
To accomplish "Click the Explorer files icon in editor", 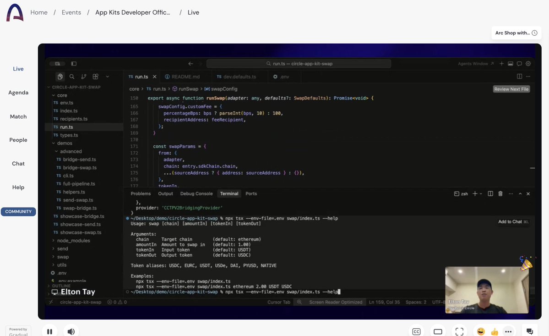I will tap(60, 77).
